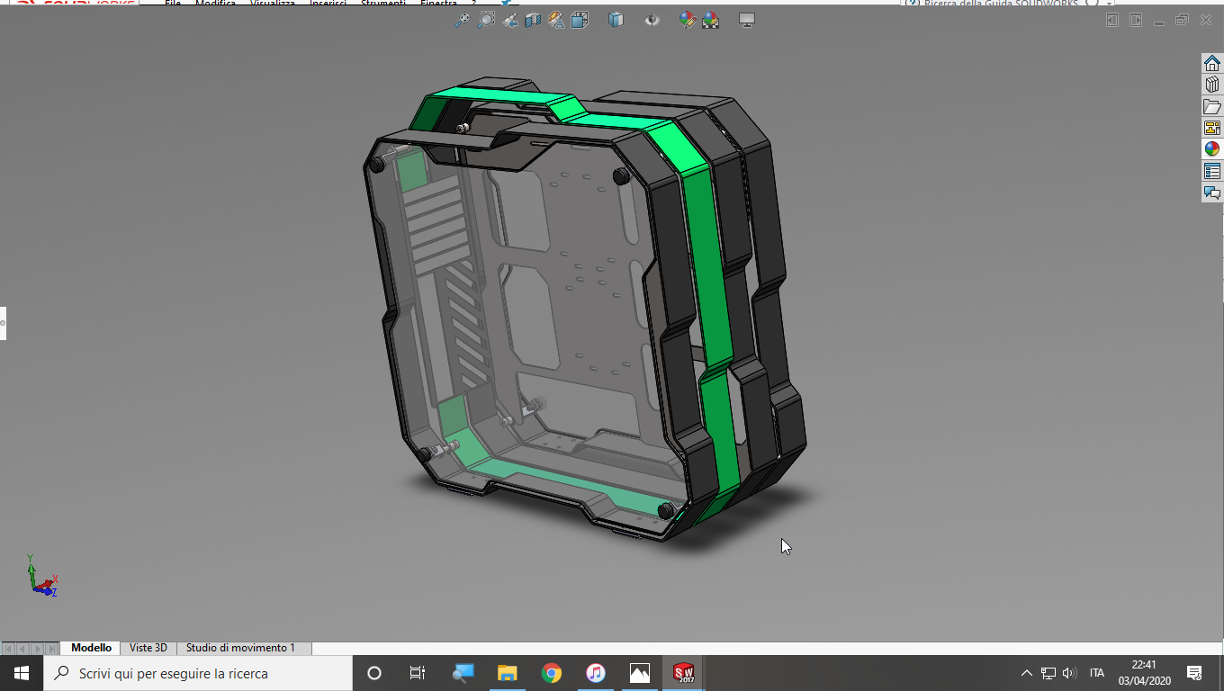This screenshot has width=1224, height=691.
Task: Open the SOLIDWORKS Forum chat bubbles icon
Action: click(1212, 193)
